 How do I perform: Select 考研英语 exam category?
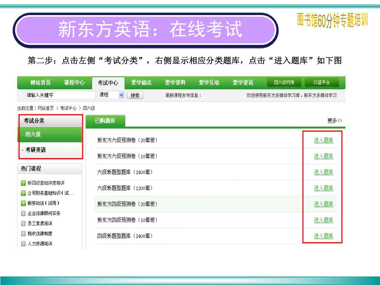(50, 150)
